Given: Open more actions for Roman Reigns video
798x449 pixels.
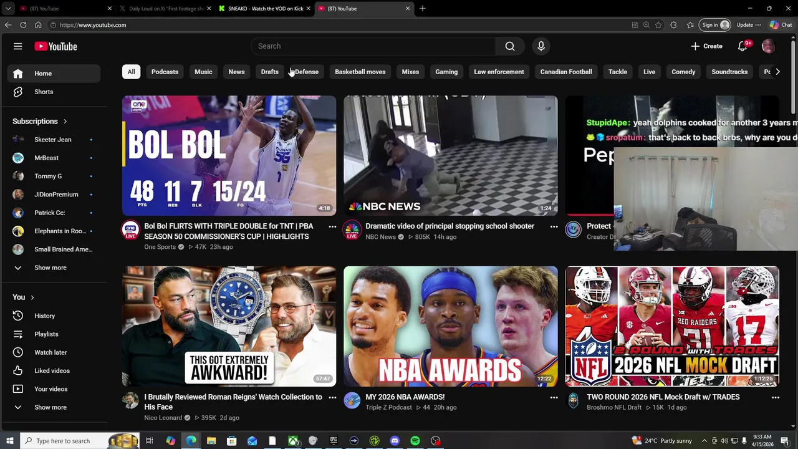Looking at the screenshot, I should (332, 397).
